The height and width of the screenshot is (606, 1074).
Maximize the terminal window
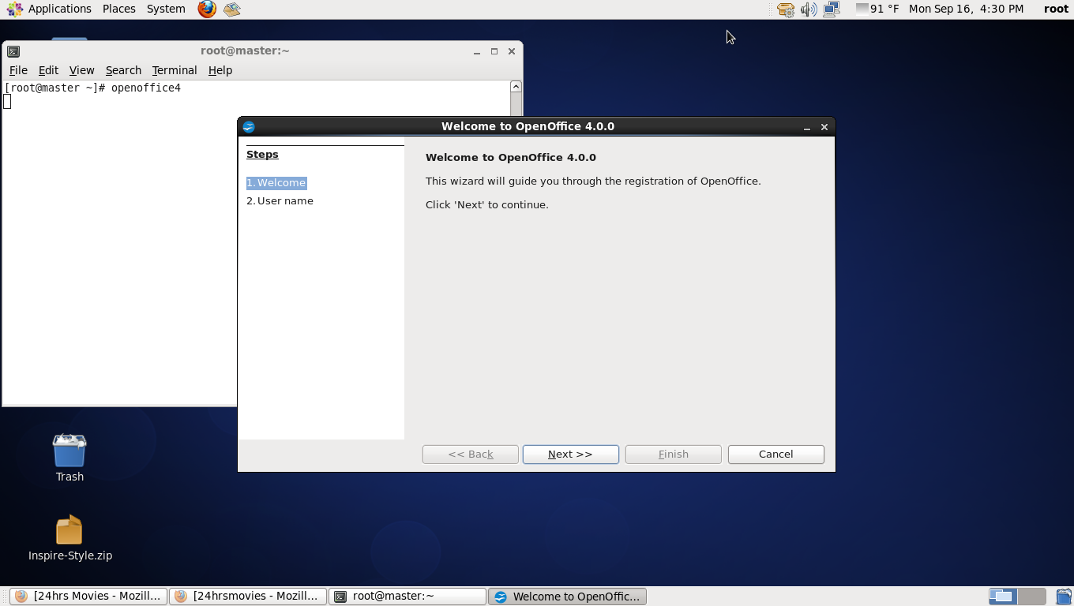[x=494, y=51]
